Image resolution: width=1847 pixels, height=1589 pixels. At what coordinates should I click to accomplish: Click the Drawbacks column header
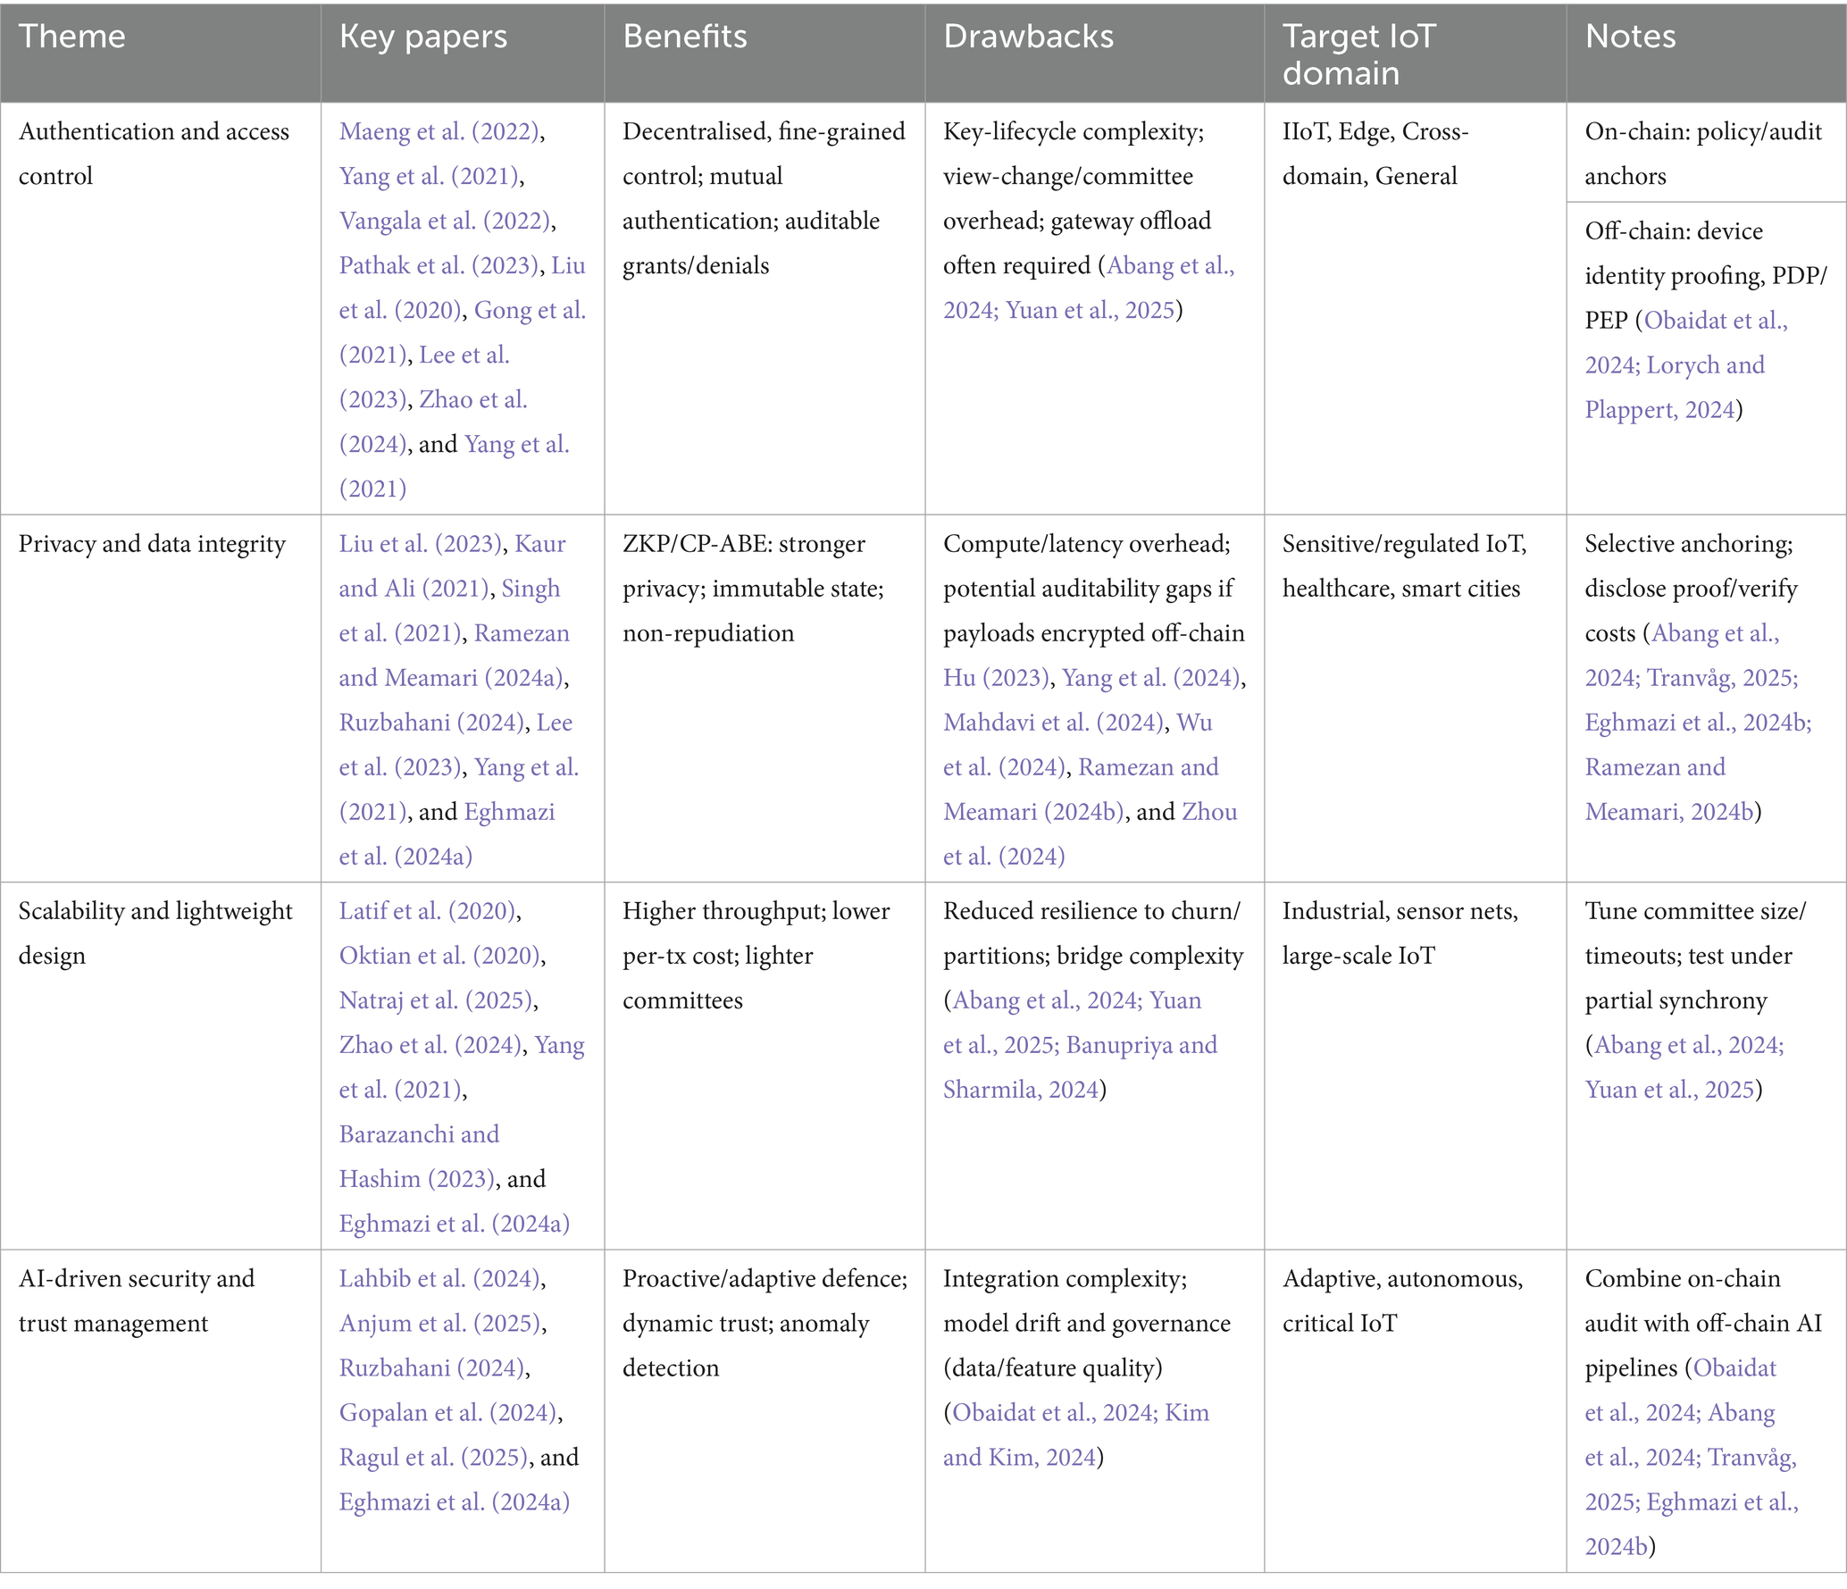click(x=1028, y=37)
